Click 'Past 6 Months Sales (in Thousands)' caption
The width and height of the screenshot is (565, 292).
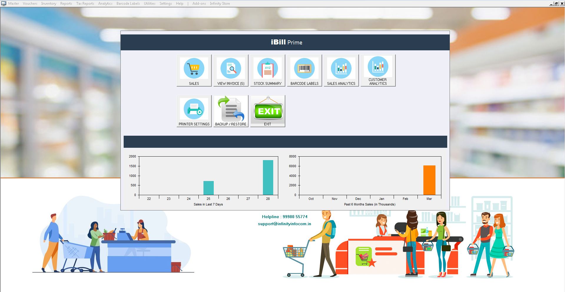(x=370, y=204)
